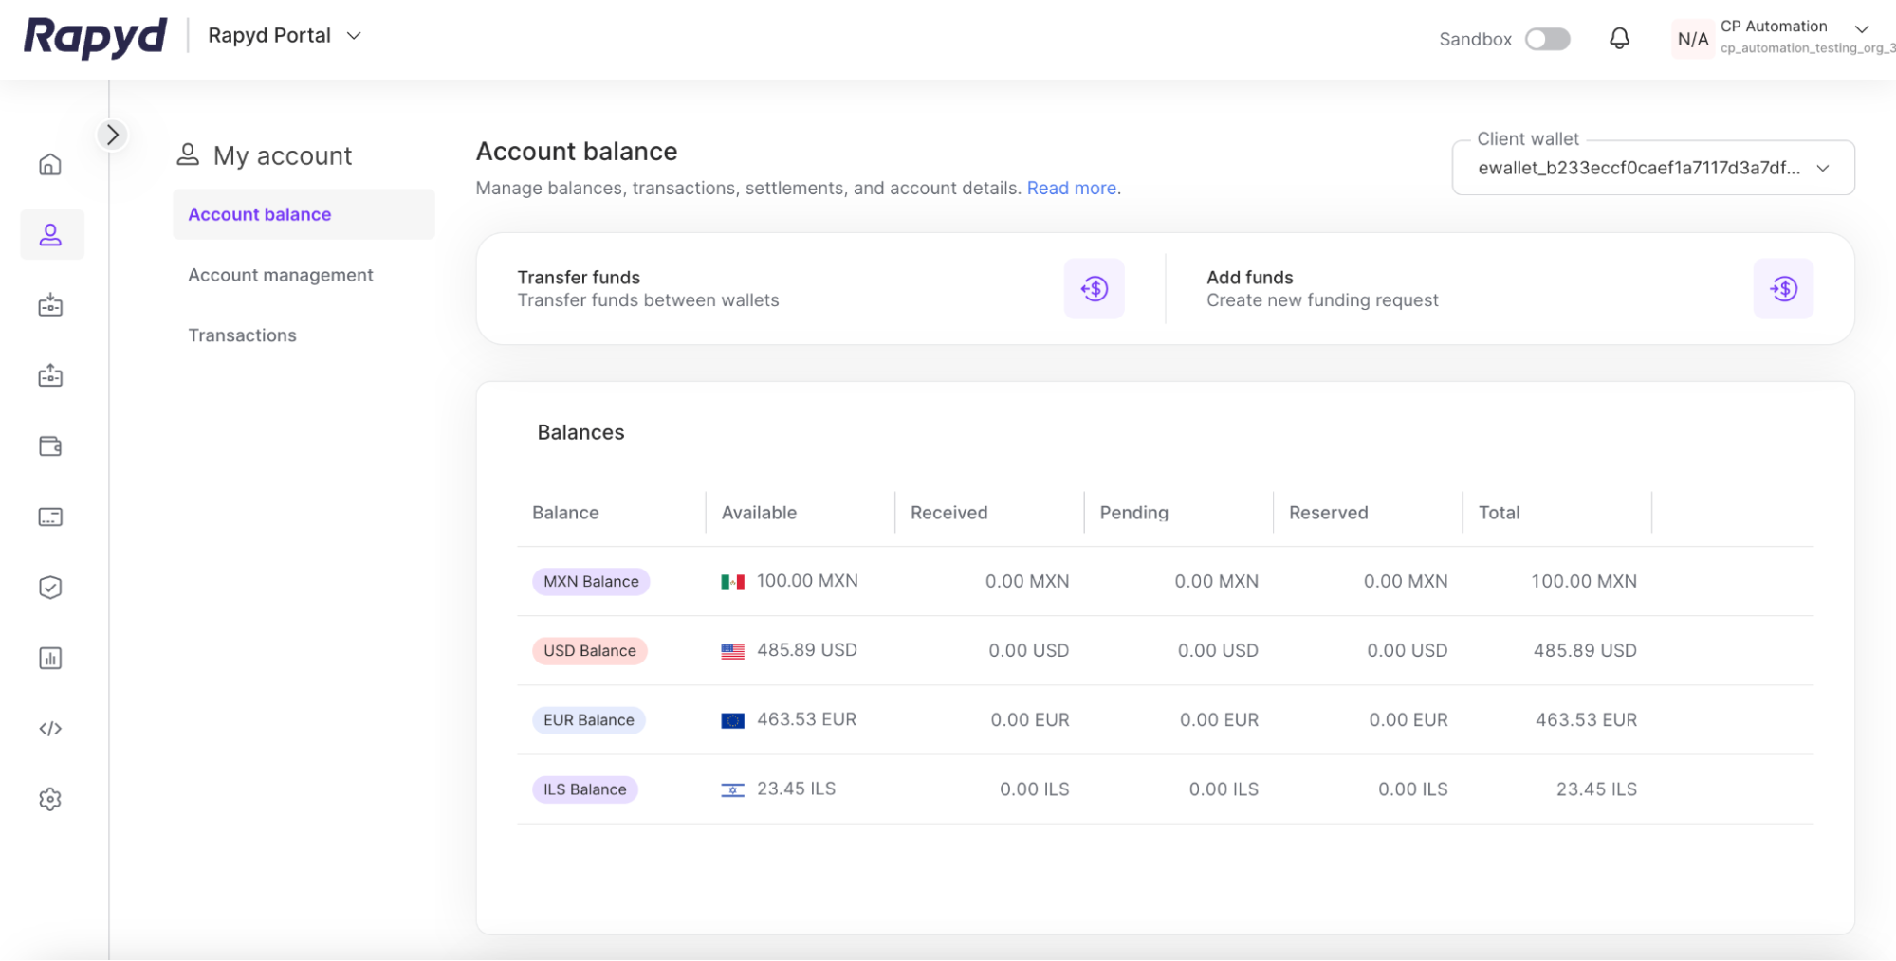Click the USD Balance tag

pos(590,650)
